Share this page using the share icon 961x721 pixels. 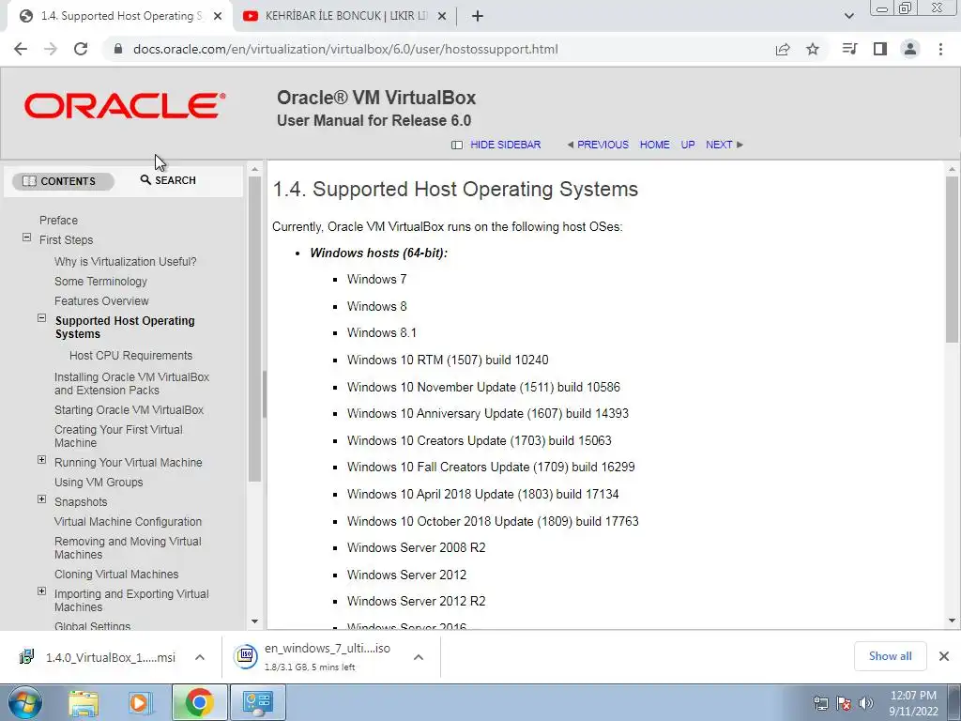[783, 49]
